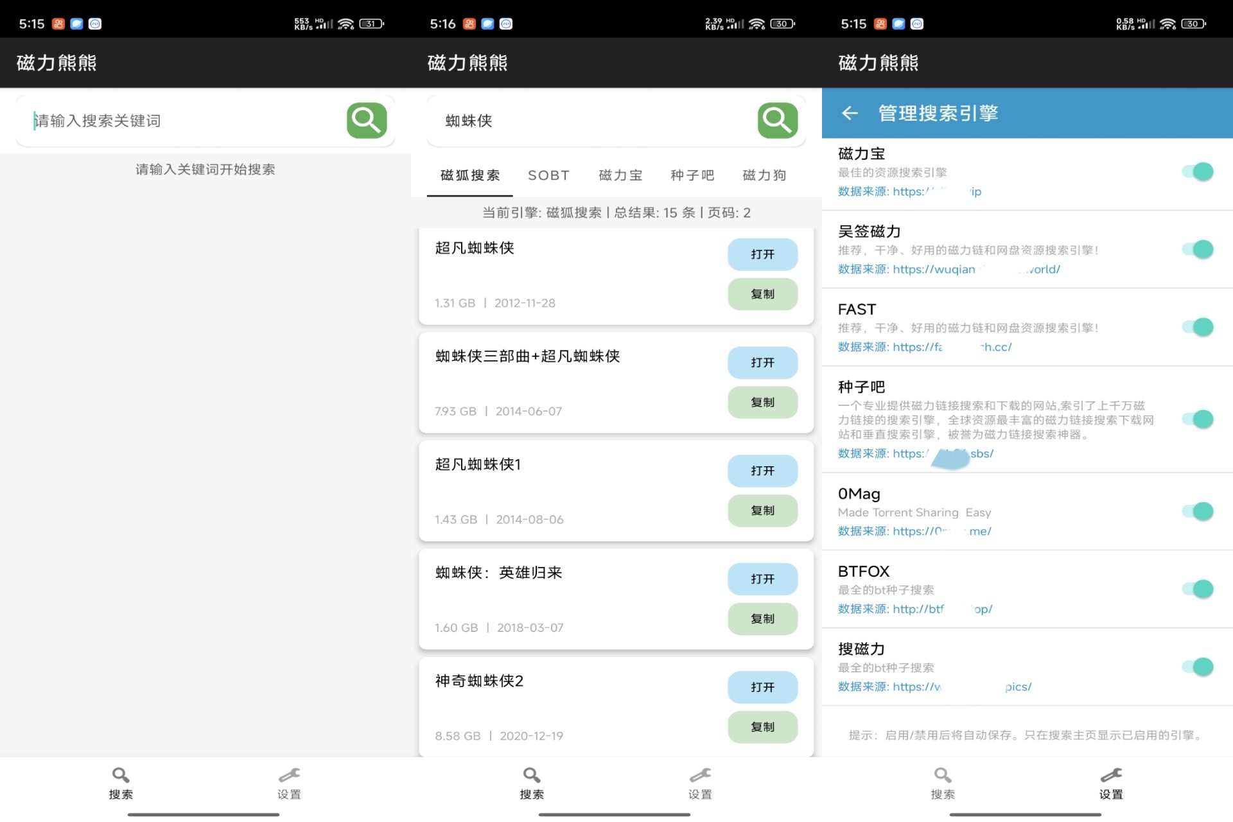Copy the magnet link for 神奇蜘蛛侠2
Viewport: 1233px width, 822px height.
(762, 727)
